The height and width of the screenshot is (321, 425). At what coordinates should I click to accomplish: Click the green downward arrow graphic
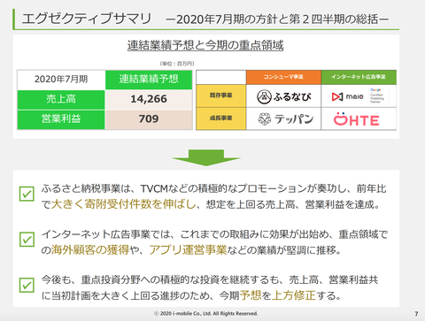click(206, 157)
